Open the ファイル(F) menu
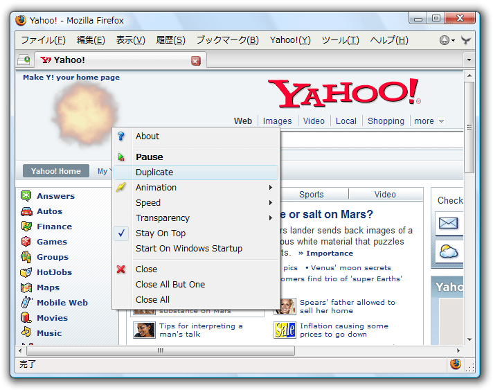 tap(44, 40)
